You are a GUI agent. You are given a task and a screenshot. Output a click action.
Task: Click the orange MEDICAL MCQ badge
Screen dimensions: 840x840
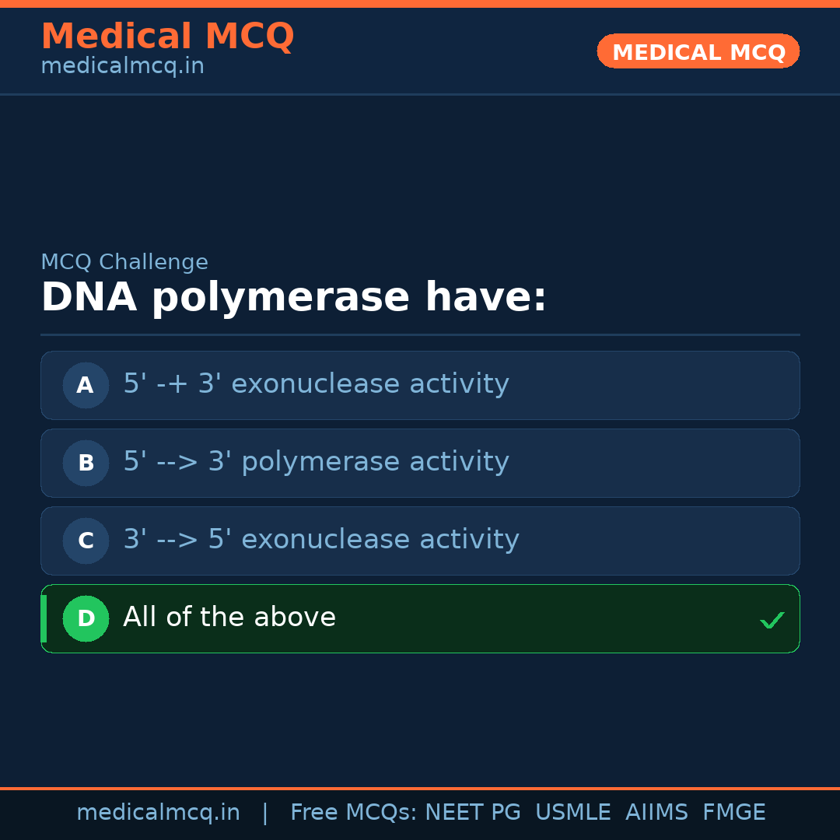point(698,51)
